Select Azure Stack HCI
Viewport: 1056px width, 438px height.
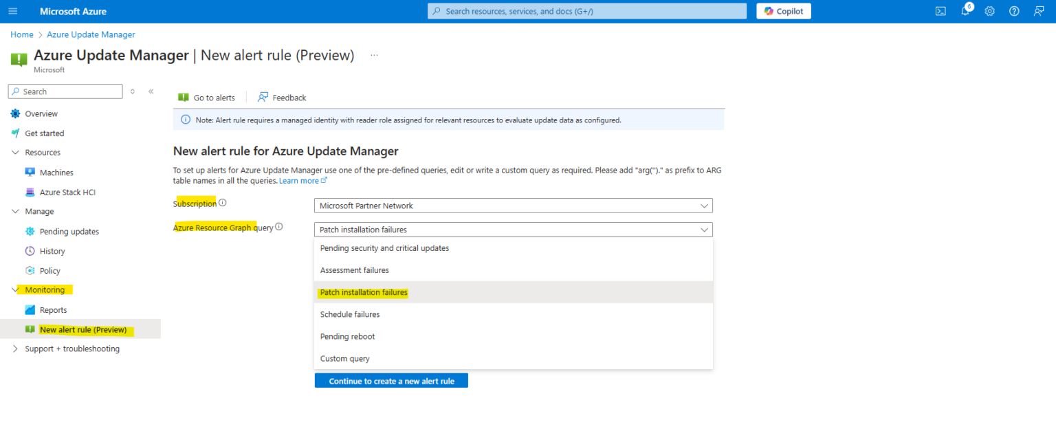point(65,192)
